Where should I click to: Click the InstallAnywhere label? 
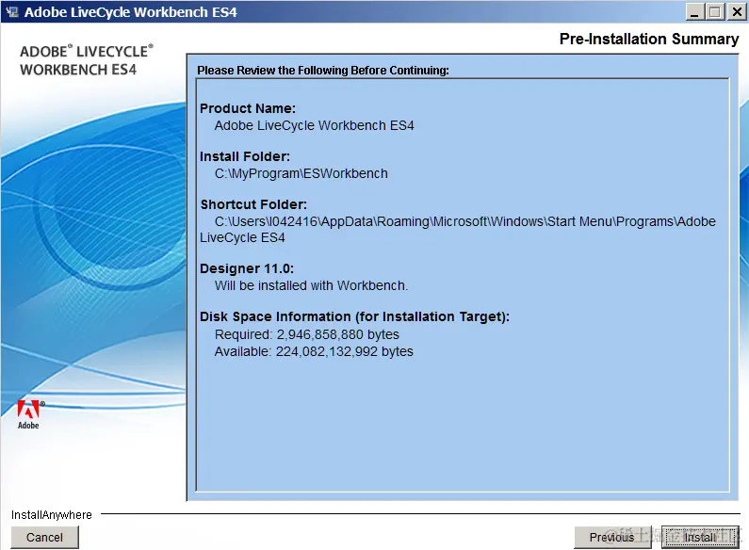pos(52,514)
